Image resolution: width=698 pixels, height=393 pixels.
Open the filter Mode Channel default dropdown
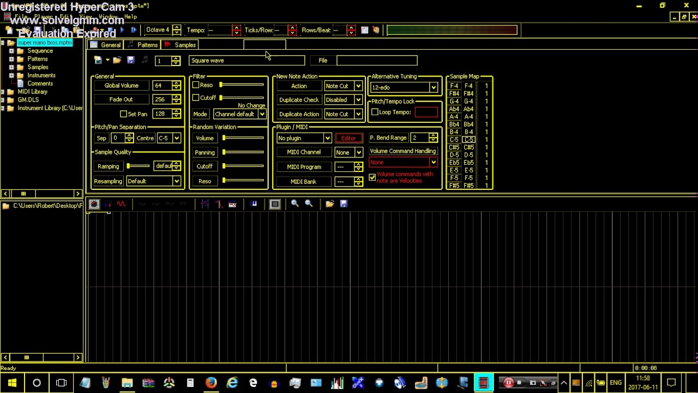click(239, 114)
